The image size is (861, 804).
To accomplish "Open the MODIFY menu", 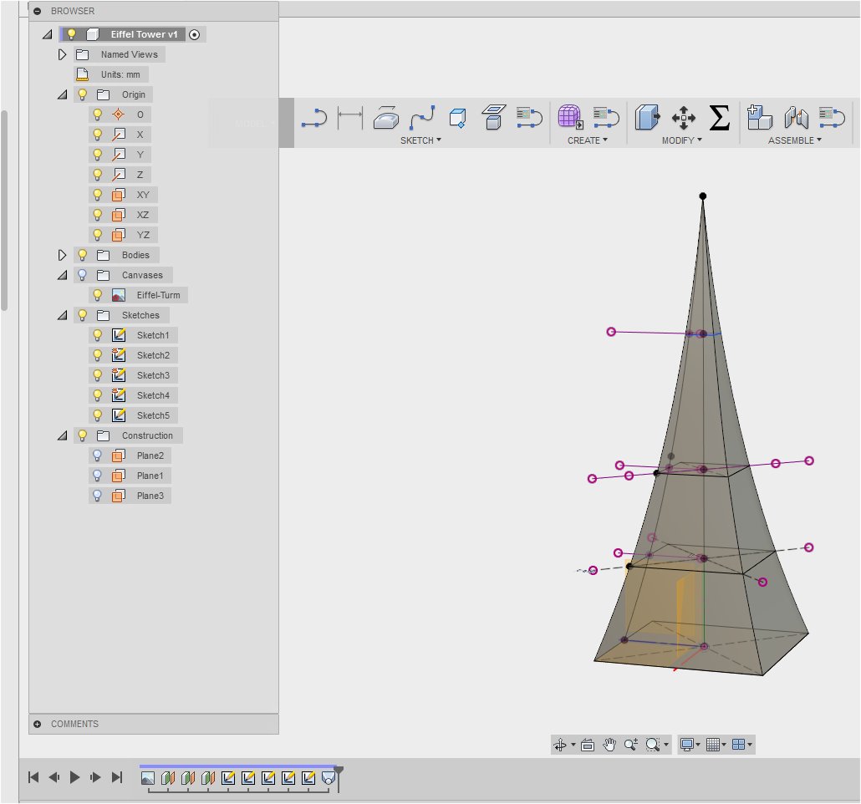I will tap(682, 140).
